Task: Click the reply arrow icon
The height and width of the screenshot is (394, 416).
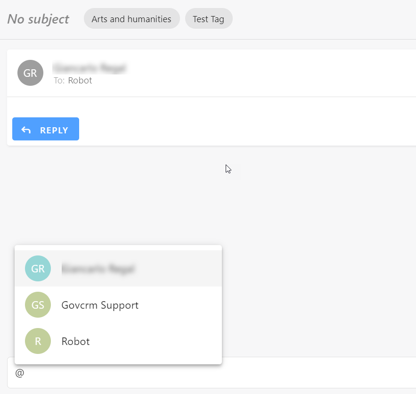Action: 26,130
